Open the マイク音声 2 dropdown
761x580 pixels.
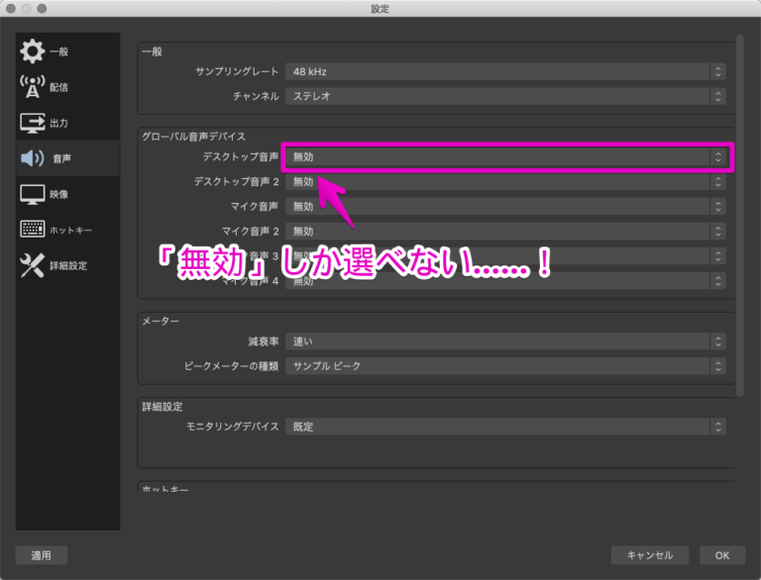pyautogui.click(x=505, y=232)
